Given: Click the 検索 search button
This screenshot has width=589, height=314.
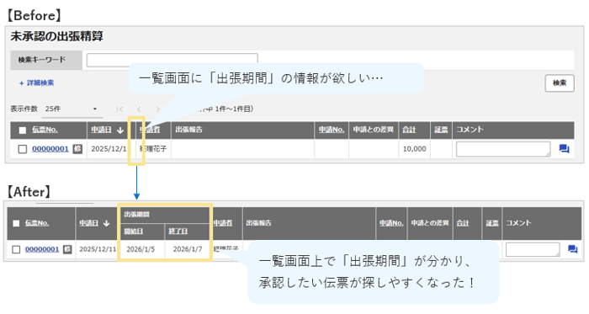Looking at the screenshot, I should tap(560, 83).
